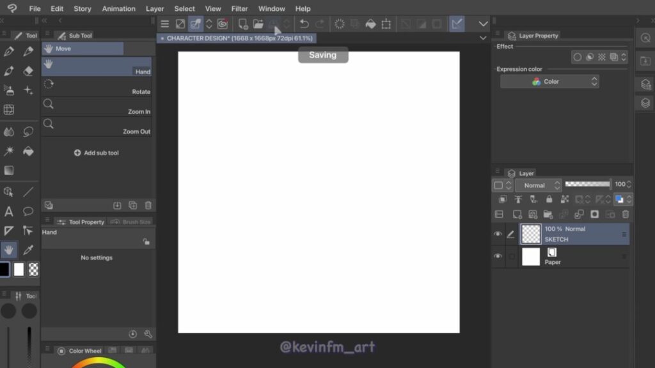This screenshot has height=368, width=655.
Task: Click the transparent color checkered swatch
Action: tap(33, 270)
